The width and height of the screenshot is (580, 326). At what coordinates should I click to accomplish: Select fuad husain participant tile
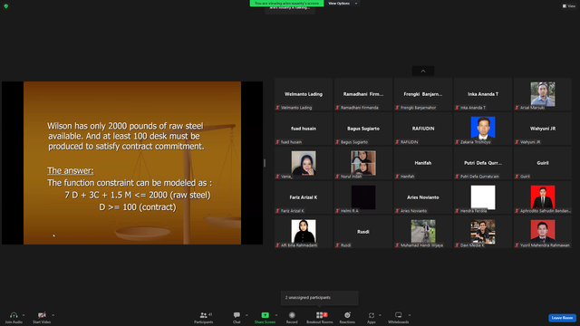pos(304,129)
